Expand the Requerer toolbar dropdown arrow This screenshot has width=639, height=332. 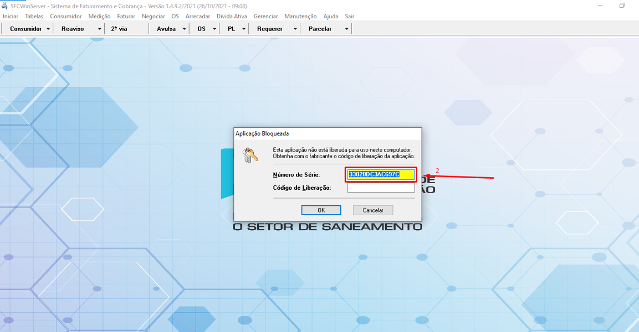pyautogui.click(x=295, y=29)
